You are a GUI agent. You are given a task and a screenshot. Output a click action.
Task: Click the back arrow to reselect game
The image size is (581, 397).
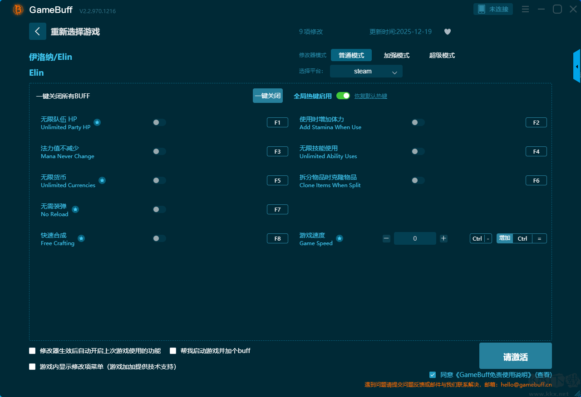coord(38,31)
